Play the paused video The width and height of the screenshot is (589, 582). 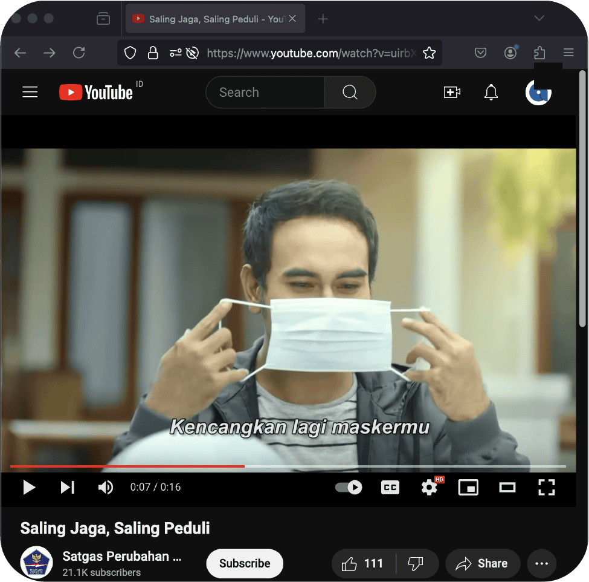28,487
